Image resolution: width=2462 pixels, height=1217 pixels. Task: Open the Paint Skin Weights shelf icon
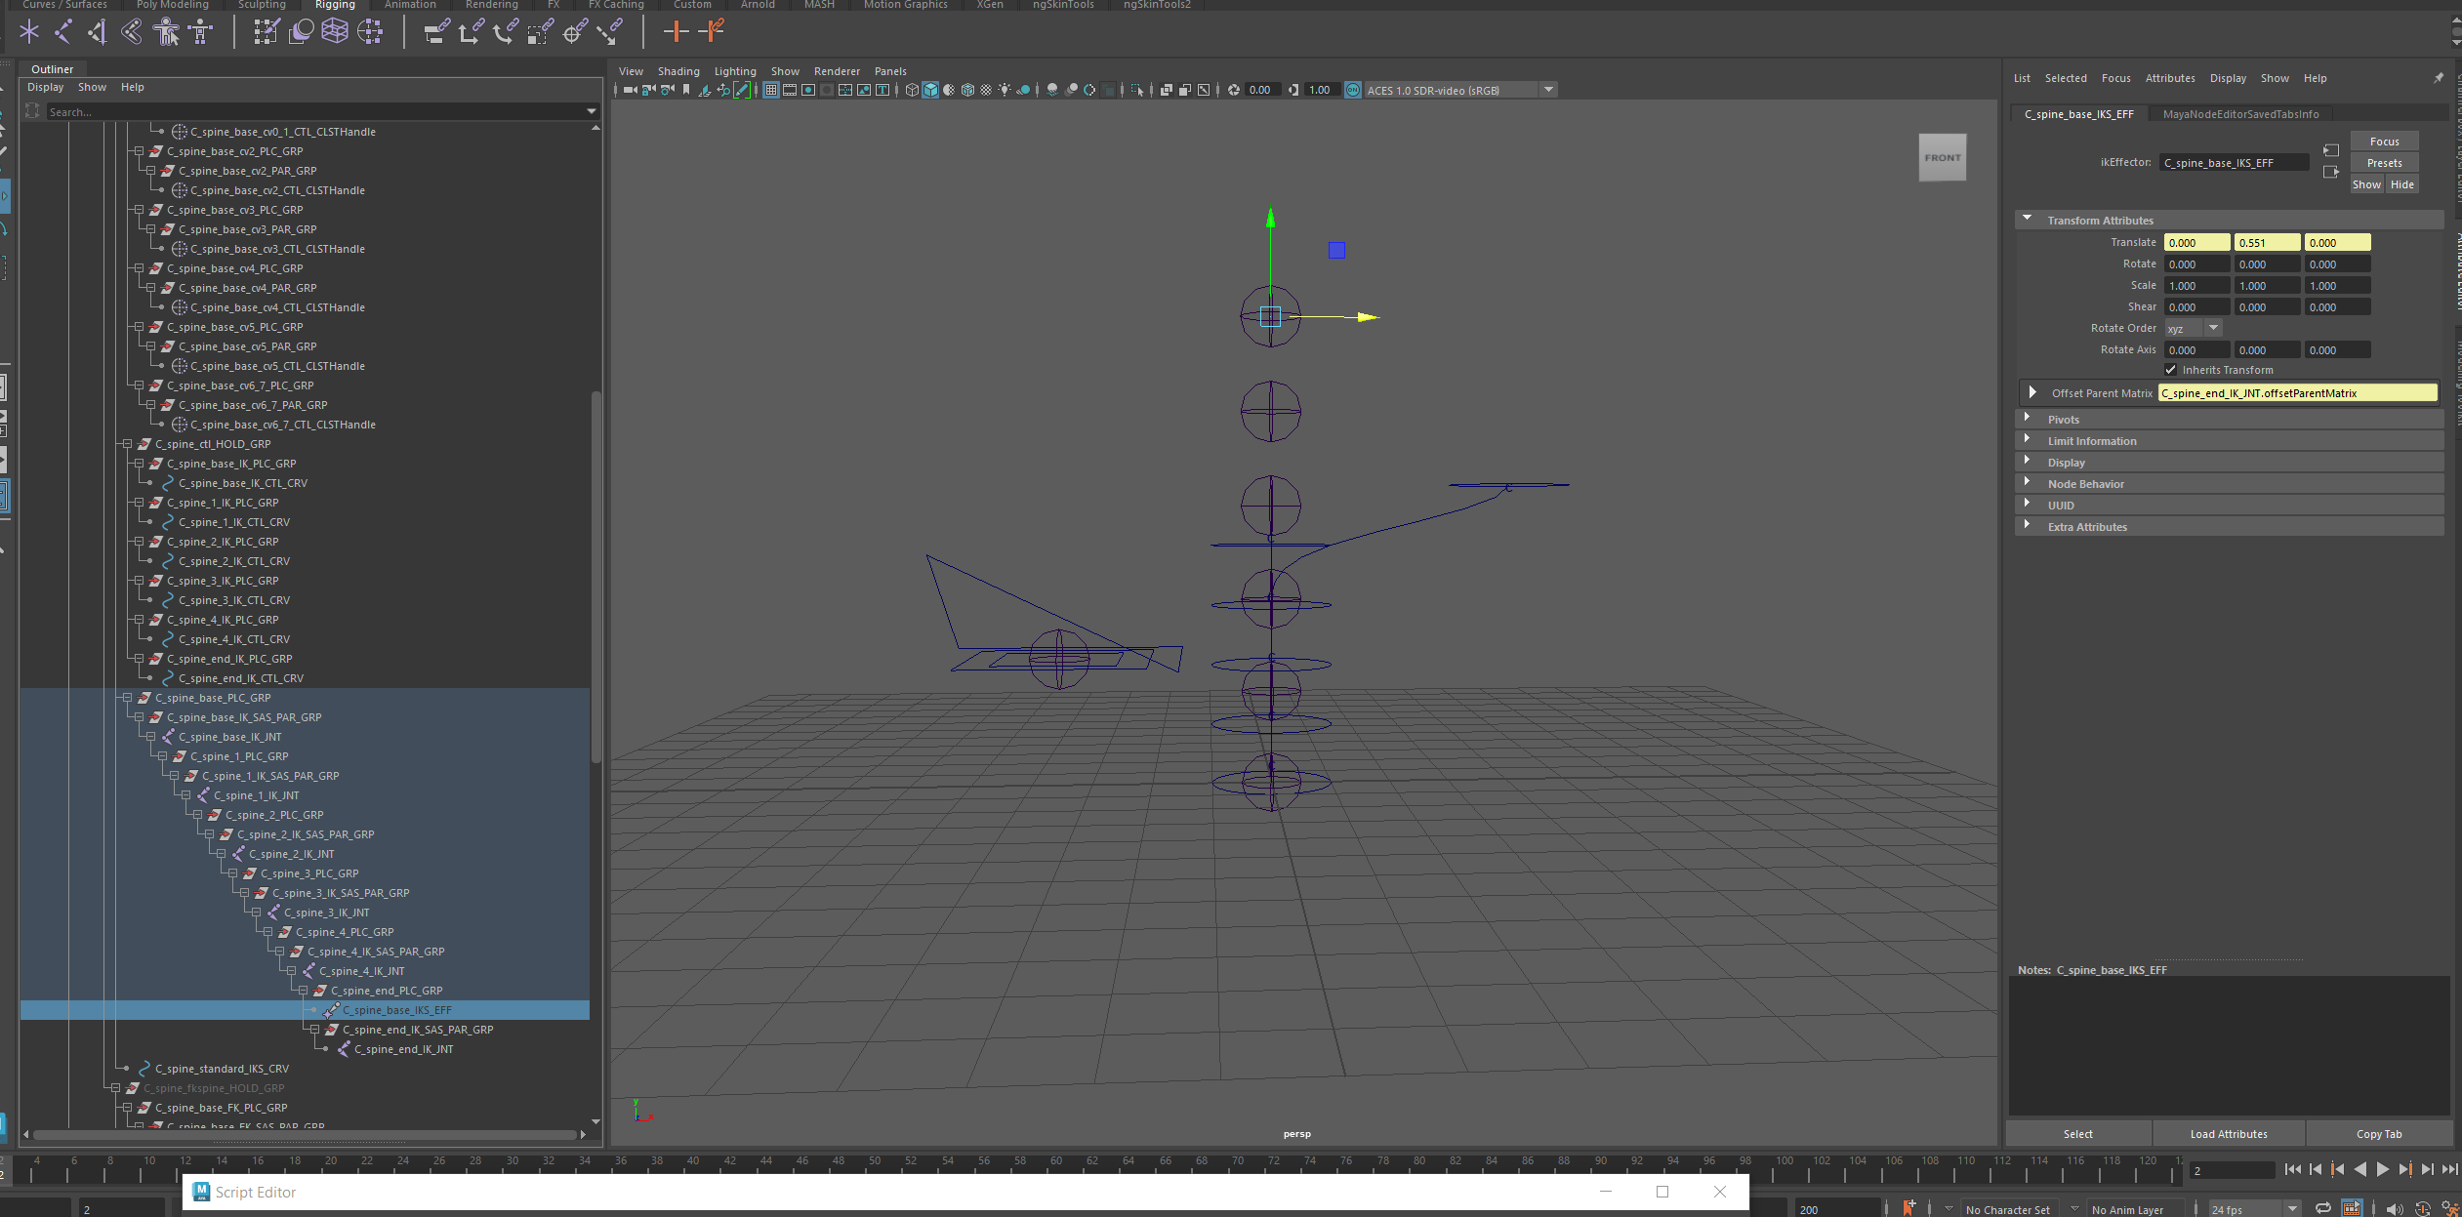point(266,31)
